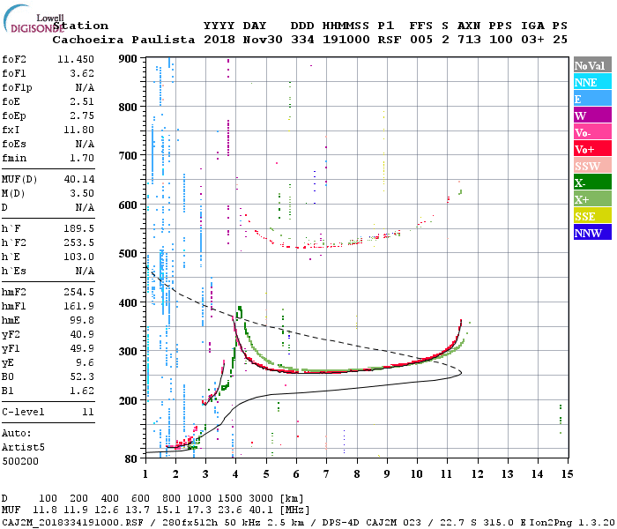Click the MUF(D) value 40.14
Viewport: 617px width, 529px height.
point(79,179)
